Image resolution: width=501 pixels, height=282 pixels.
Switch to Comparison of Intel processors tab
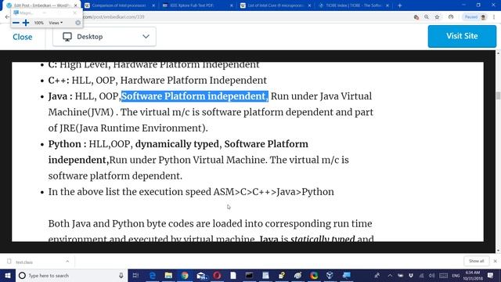(119, 5)
